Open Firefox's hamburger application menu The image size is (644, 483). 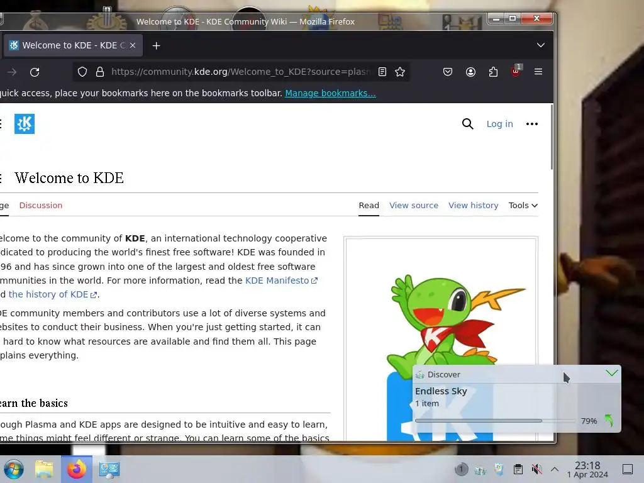click(538, 72)
